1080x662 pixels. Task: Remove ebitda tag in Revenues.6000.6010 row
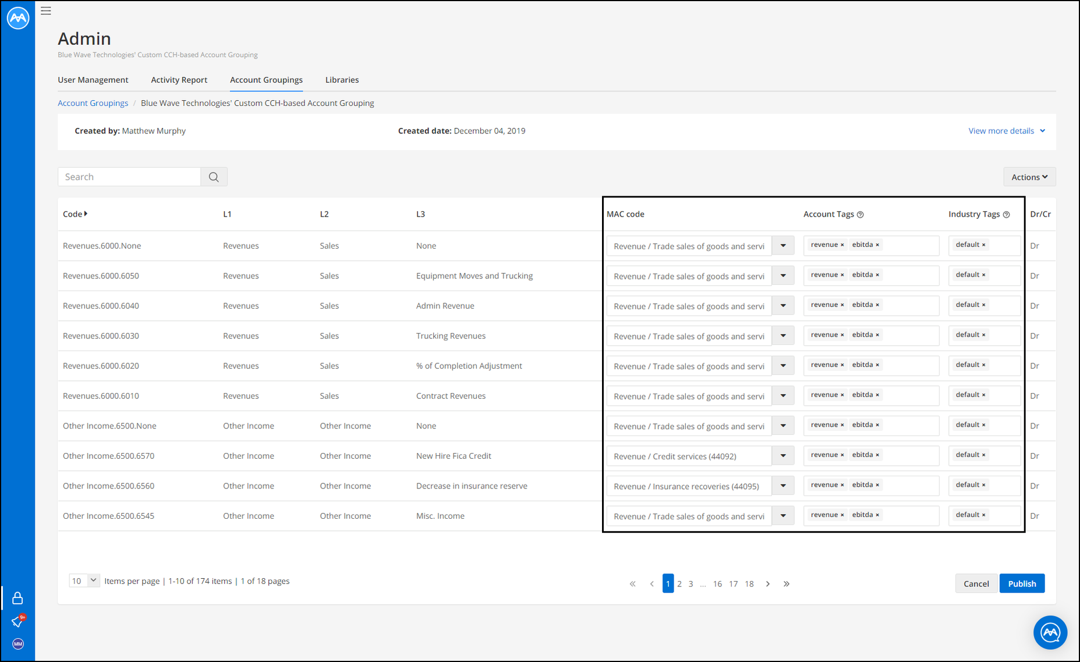pyautogui.click(x=877, y=395)
